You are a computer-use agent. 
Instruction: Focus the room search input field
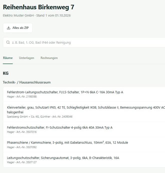(x=84, y=42)
